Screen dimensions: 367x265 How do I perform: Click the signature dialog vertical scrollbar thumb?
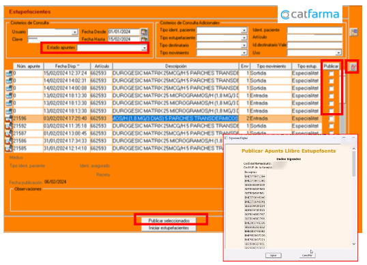click(353, 163)
